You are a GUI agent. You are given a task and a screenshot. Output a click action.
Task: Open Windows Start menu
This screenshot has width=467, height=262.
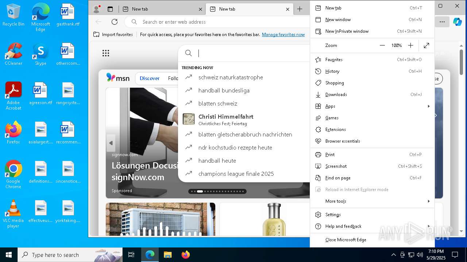[9, 255]
